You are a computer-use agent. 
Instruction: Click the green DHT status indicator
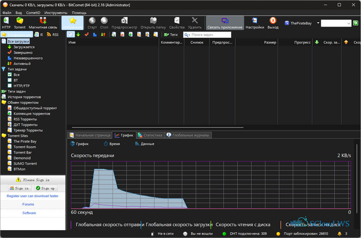(x=224, y=234)
